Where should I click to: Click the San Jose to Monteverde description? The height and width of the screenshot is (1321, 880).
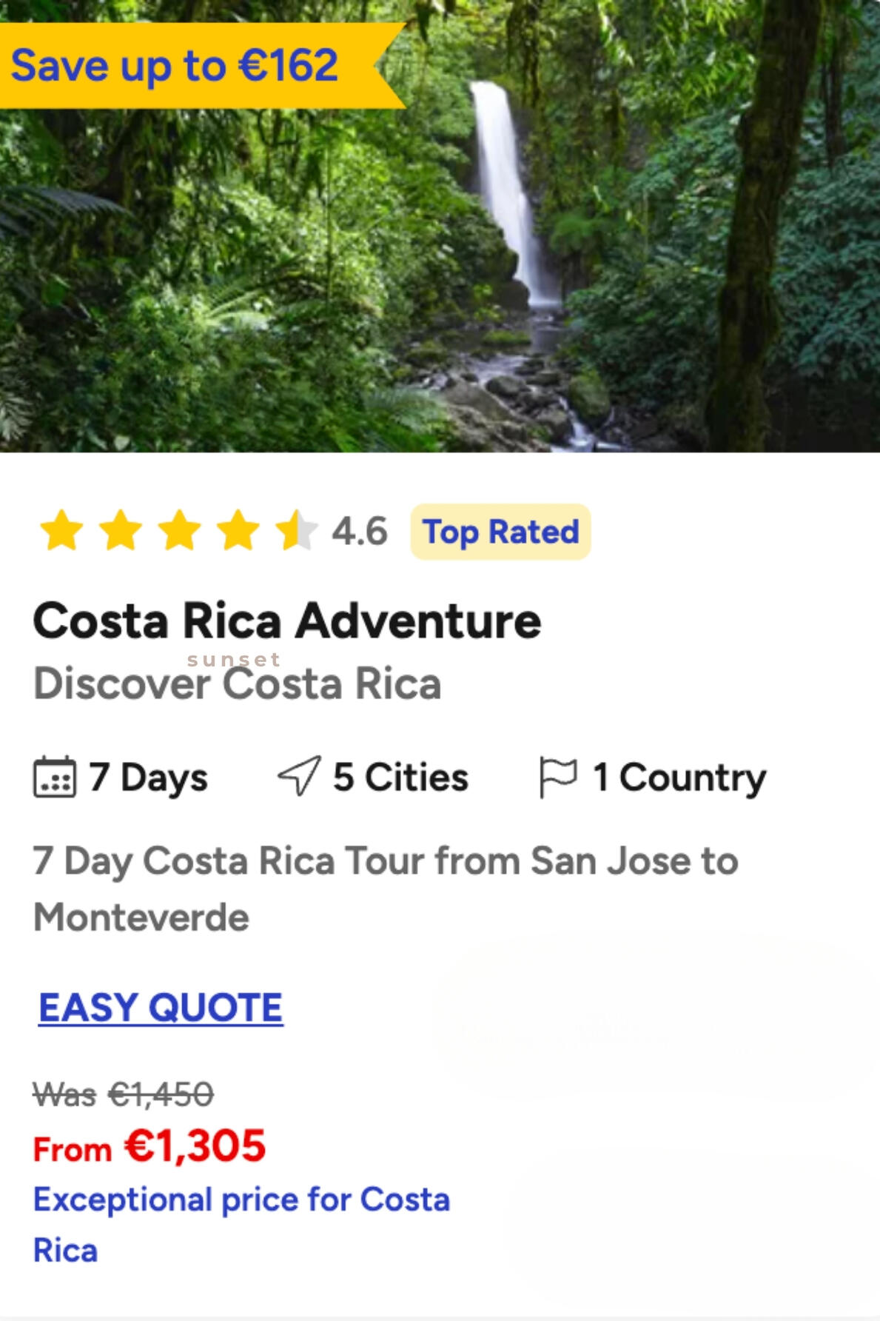point(385,889)
